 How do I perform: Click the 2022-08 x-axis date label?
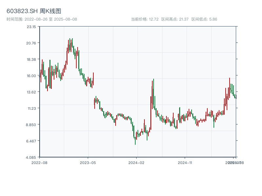pyautogui.click(x=39, y=162)
